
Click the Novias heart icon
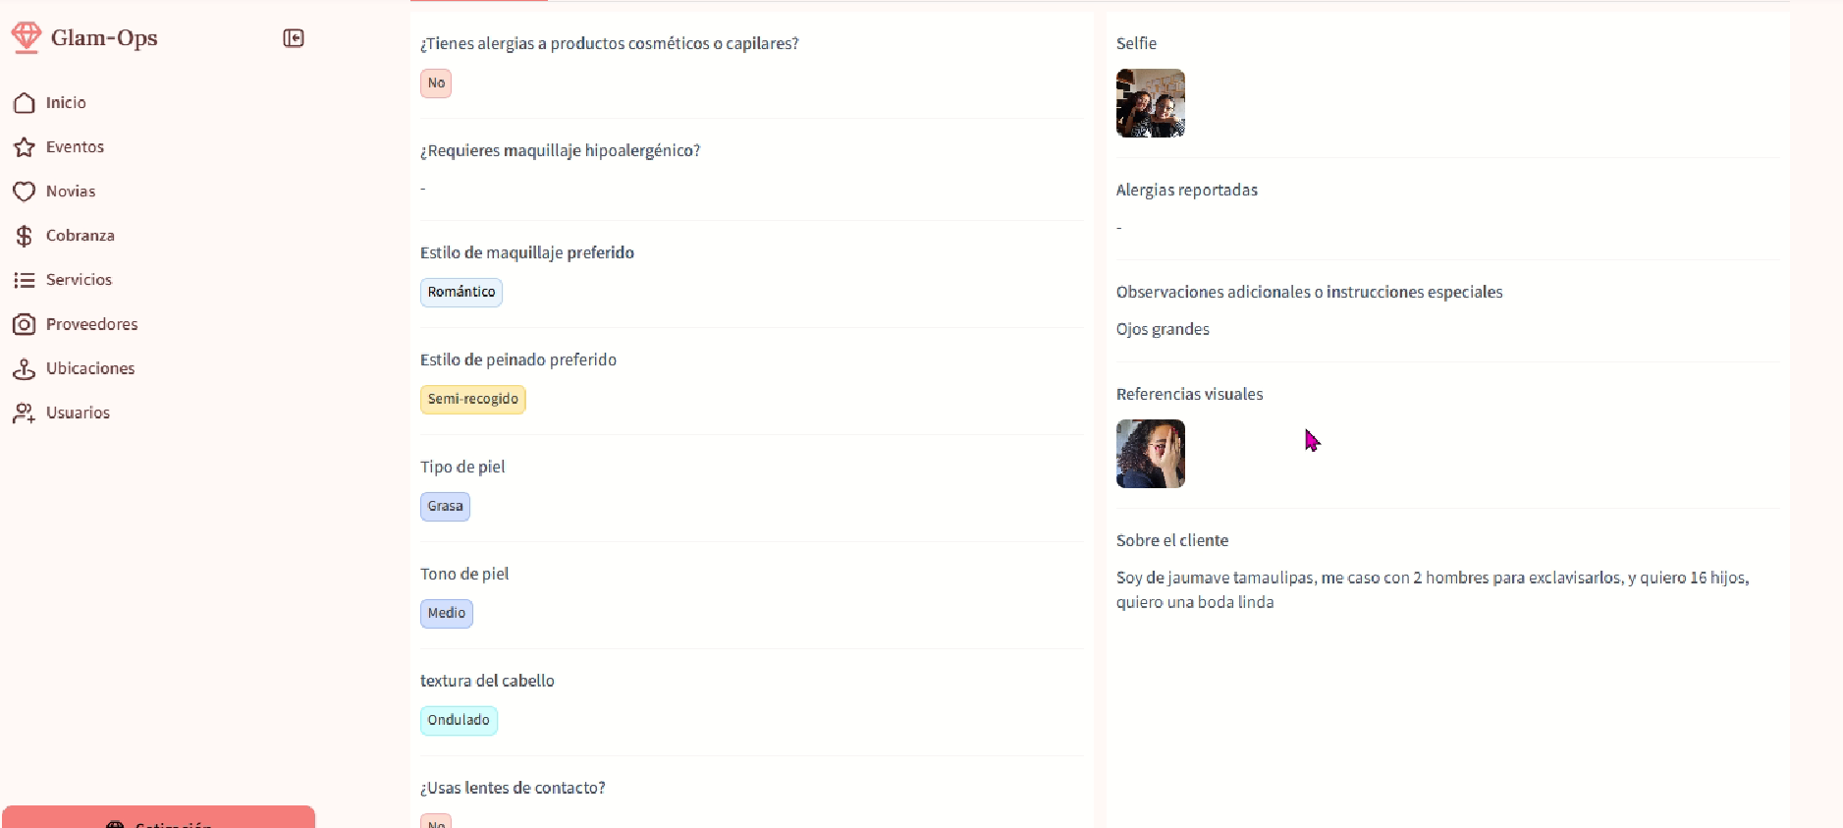pyautogui.click(x=25, y=192)
